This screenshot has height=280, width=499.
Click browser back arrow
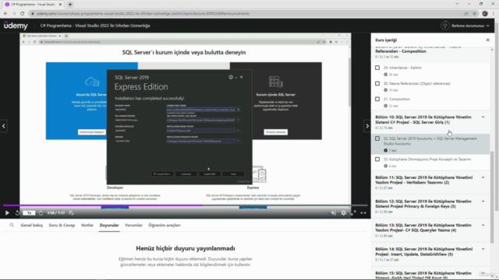pos(5,13)
